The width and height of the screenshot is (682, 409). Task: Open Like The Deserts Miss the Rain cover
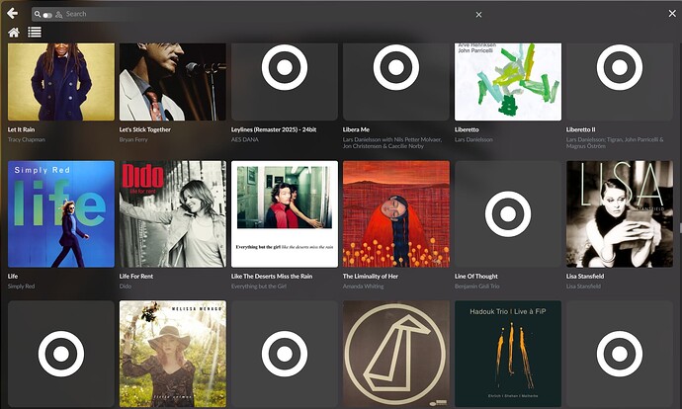pos(285,214)
